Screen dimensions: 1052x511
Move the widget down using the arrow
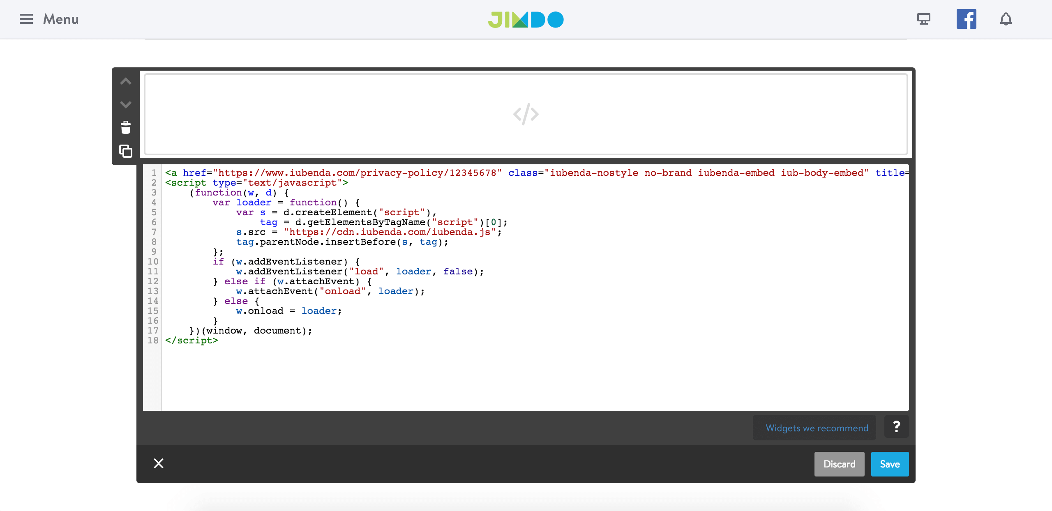(x=125, y=105)
